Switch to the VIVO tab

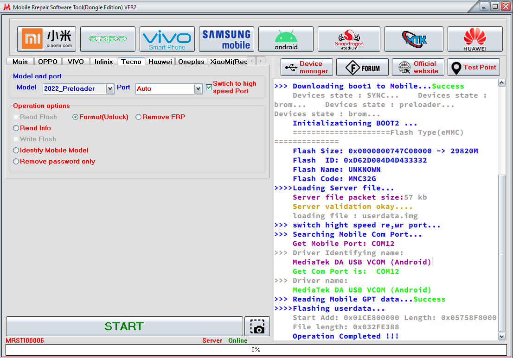click(x=76, y=62)
